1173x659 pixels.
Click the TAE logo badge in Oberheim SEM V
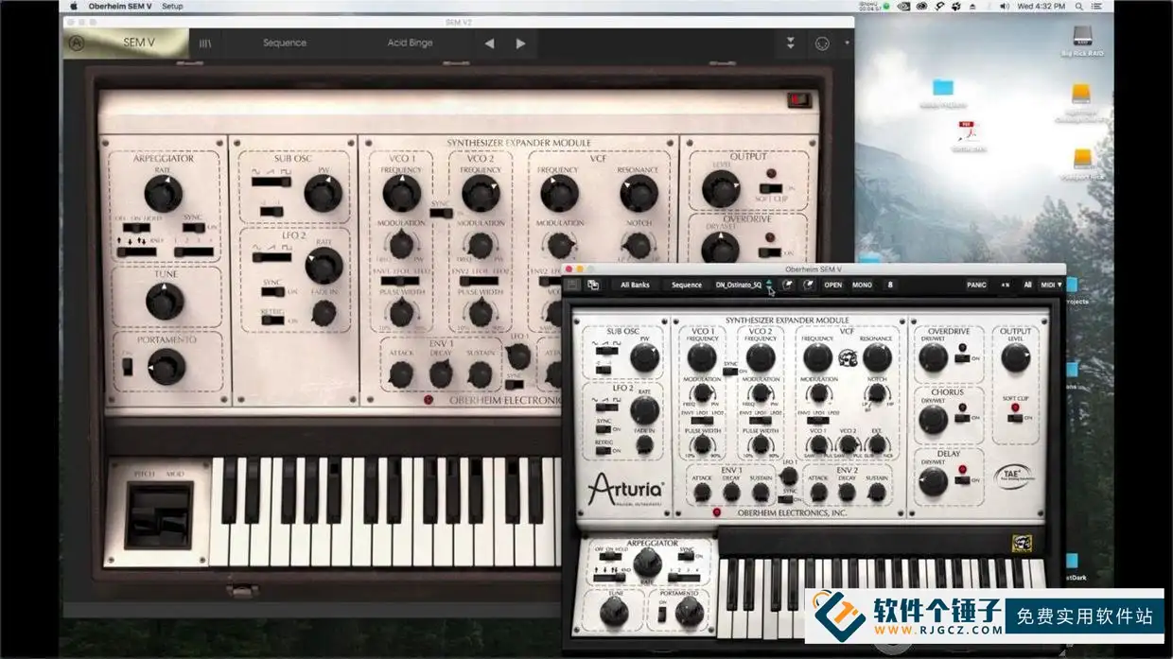tap(1014, 477)
